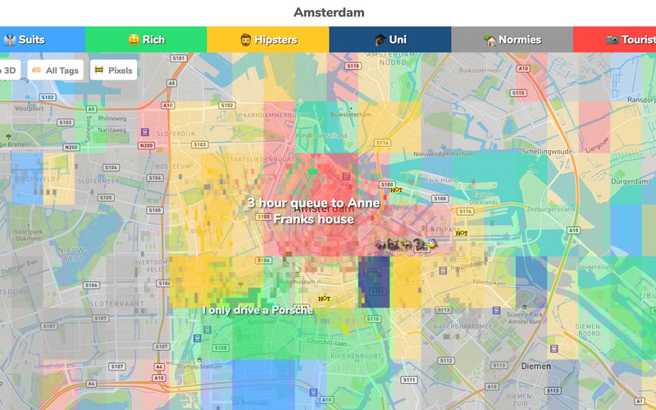Toggle the Pixels view button
This screenshot has height=410, width=656.
pyautogui.click(x=113, y=71)
